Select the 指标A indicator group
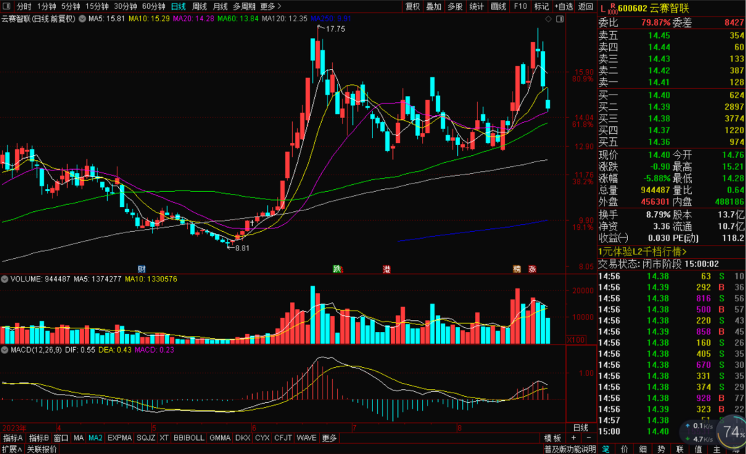 click(13, 438)
